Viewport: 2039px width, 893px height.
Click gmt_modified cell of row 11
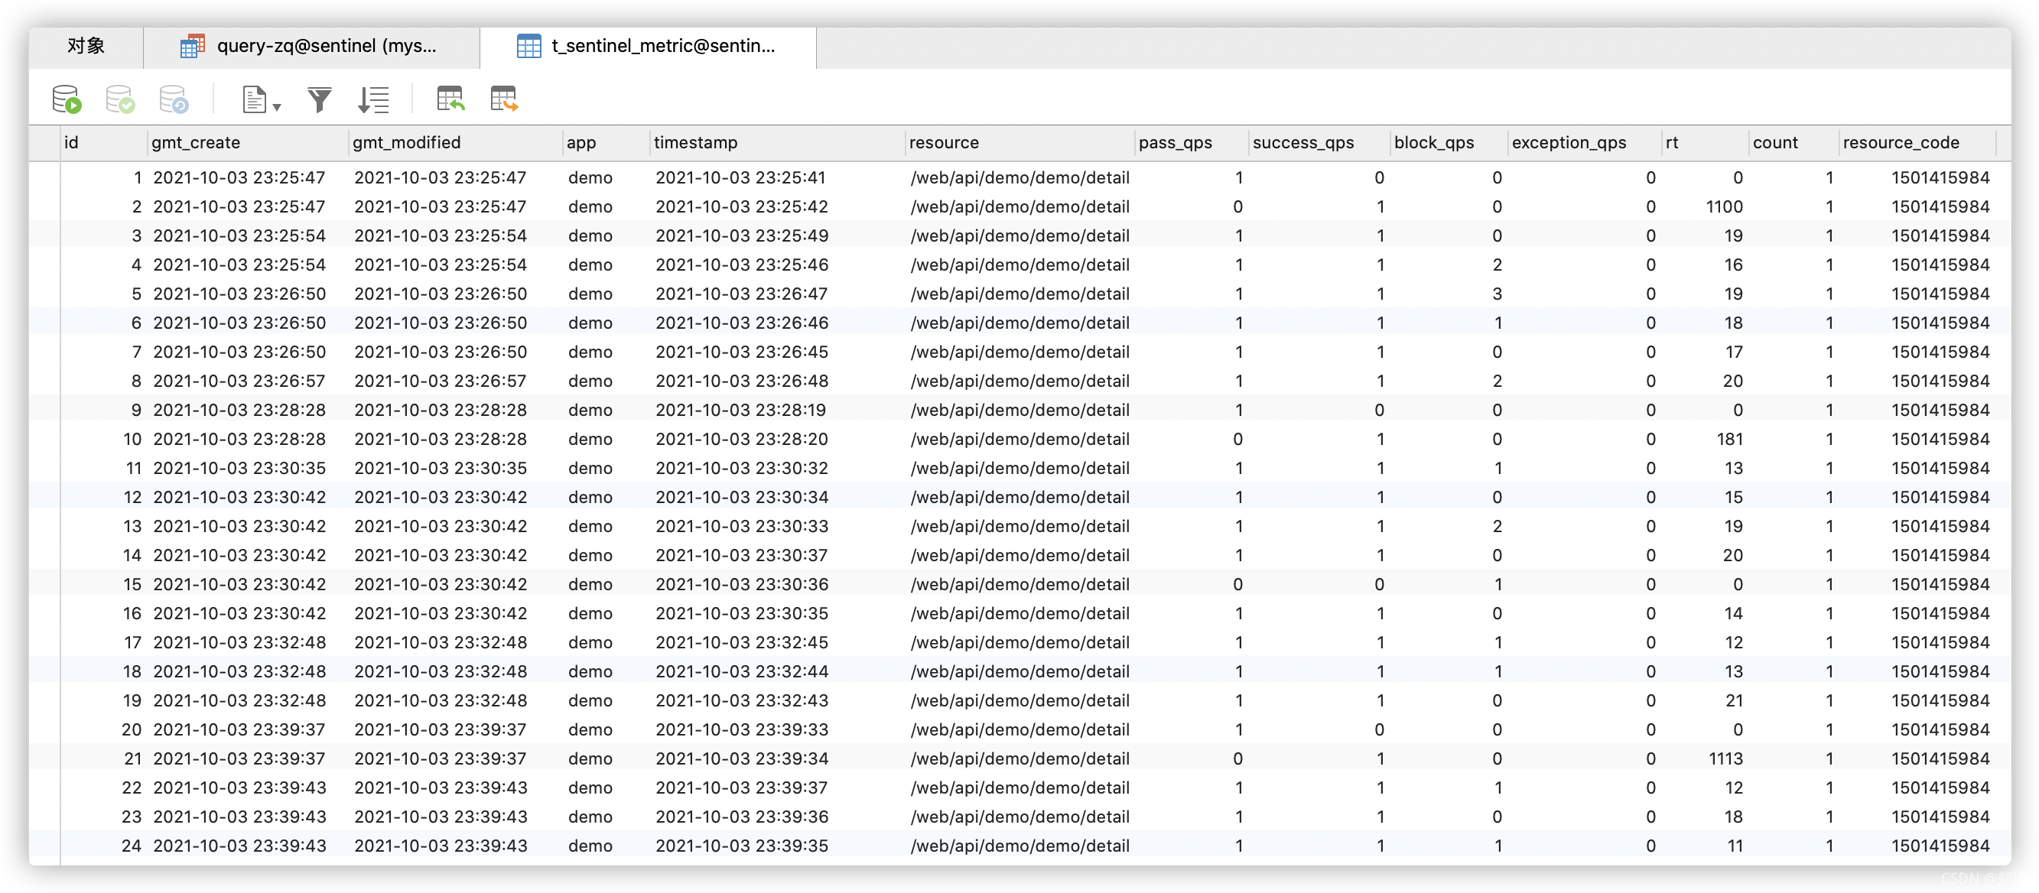[440, 468]
